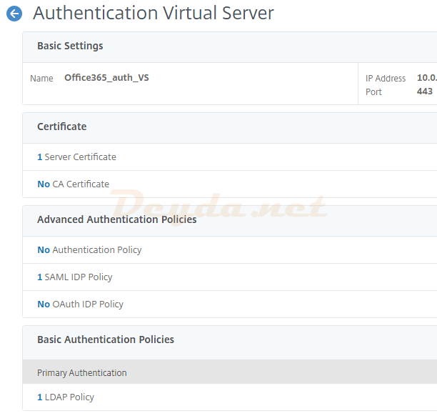
Task: Click the Office365_auth_VS server name
Action: coord(106,78)
